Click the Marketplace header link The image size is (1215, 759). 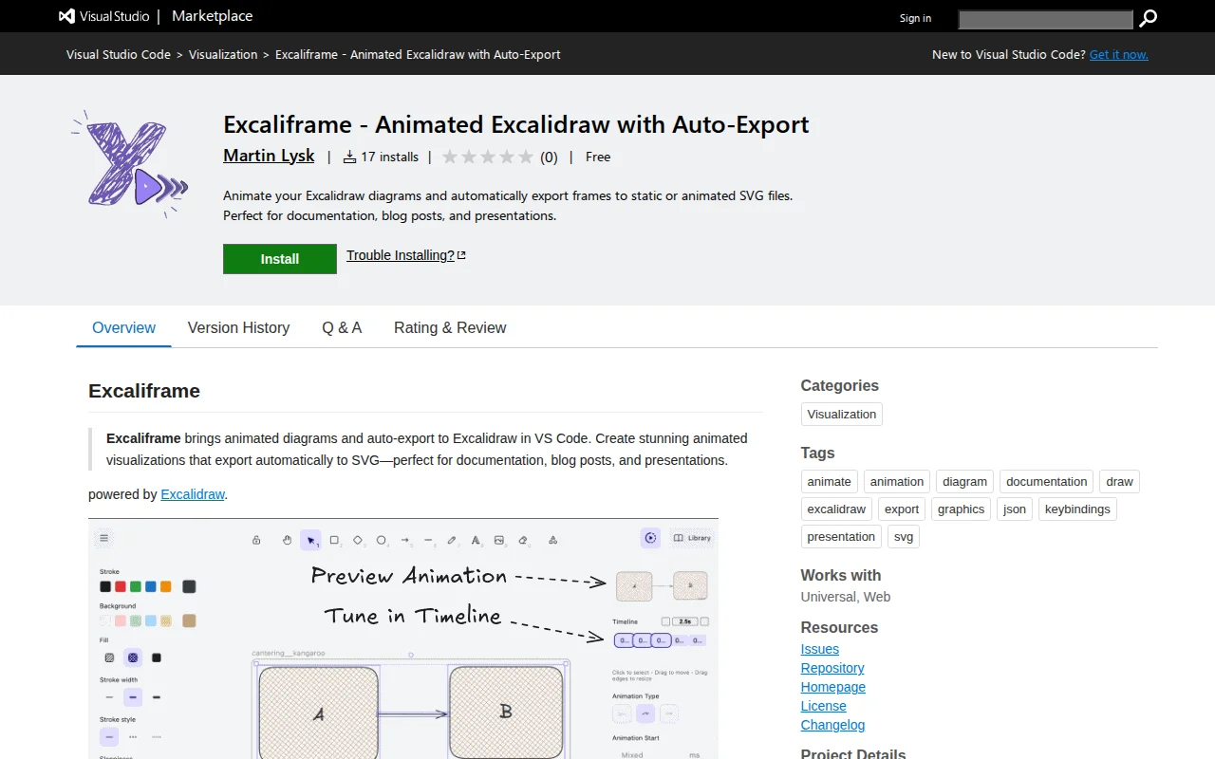tap(213, 16)
